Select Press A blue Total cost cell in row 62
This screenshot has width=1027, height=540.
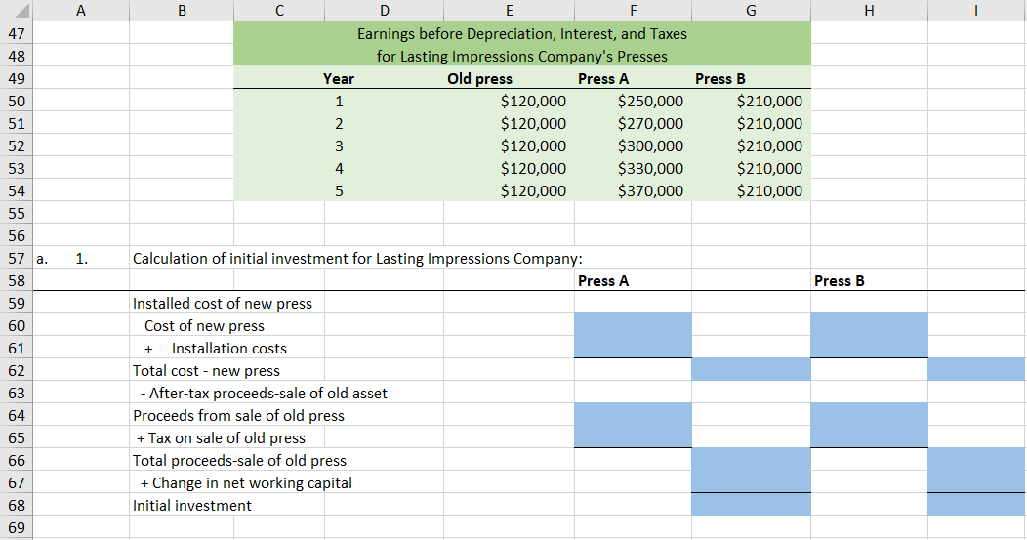[x=751, y=370]
